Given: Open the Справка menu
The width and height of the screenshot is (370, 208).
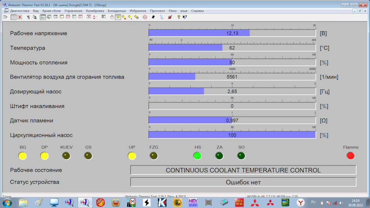Looking at the screenshot, I should 197,11.
